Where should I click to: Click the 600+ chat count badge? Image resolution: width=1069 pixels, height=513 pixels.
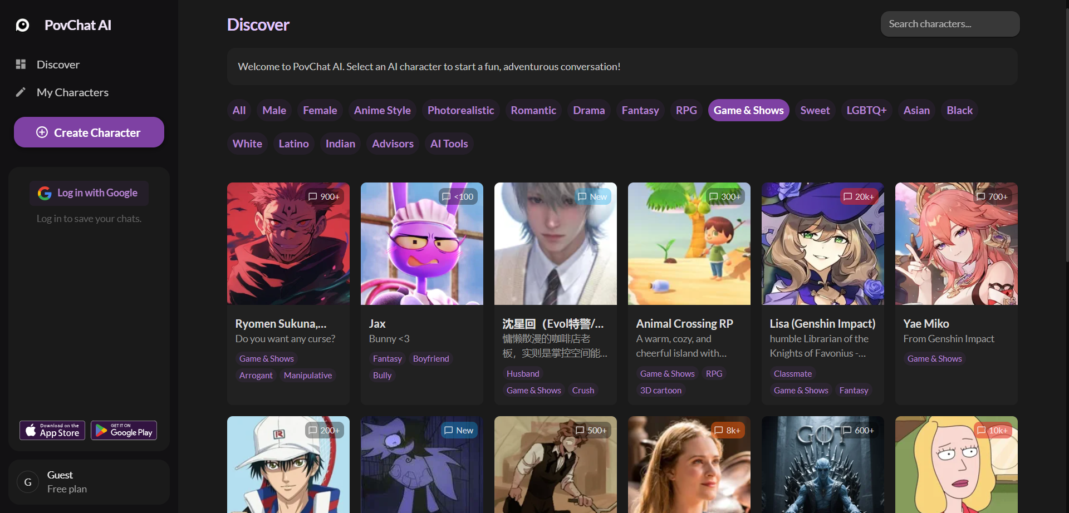pyautogui.click(x=859, y=430)
